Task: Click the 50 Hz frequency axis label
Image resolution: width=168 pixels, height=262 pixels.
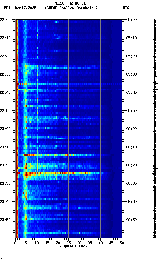Action: (122, 243)
